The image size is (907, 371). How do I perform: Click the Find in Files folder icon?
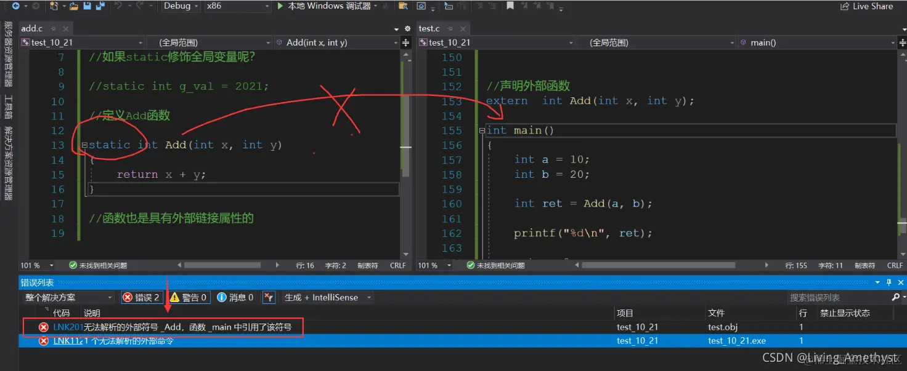[403, 6]
